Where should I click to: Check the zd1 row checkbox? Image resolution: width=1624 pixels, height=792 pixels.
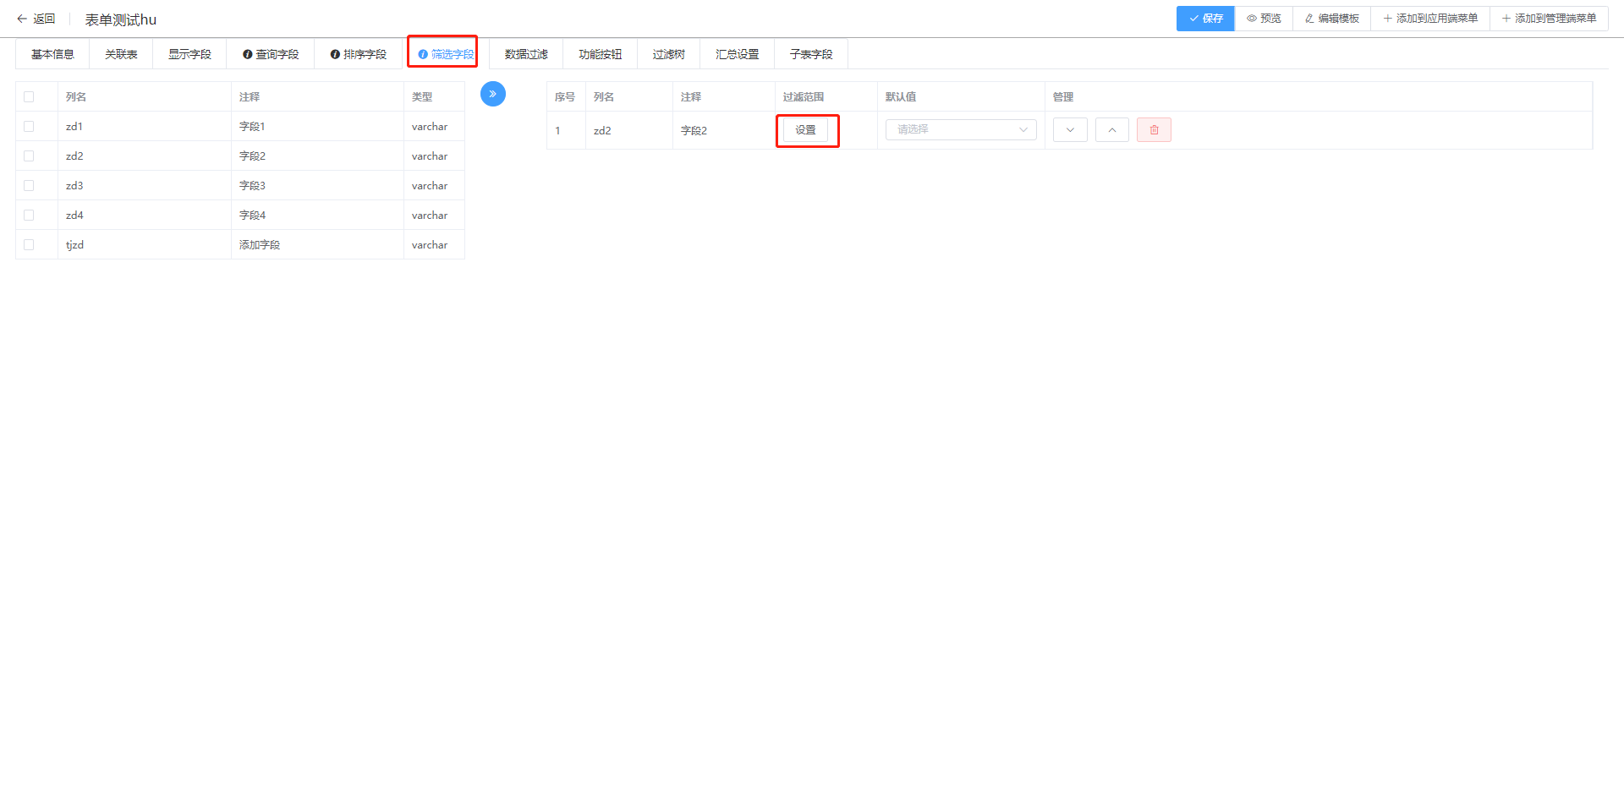(x=29, y=127)
